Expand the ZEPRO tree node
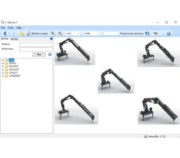 pyautogui.click(x=3, y=63)
